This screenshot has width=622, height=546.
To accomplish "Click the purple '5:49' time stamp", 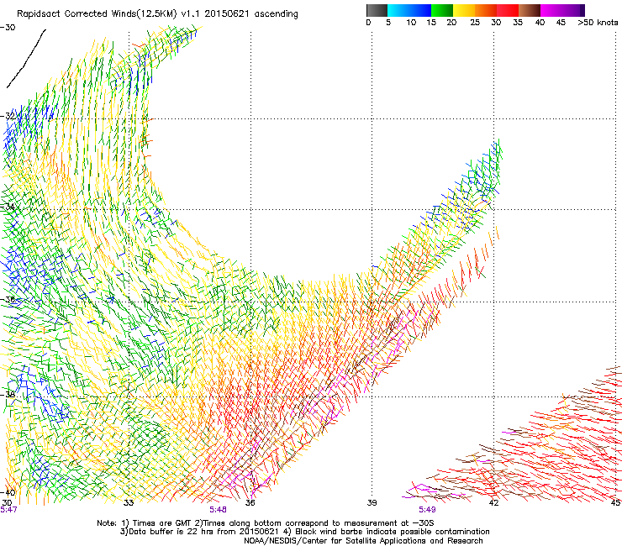I will click(x=427, y=510).
